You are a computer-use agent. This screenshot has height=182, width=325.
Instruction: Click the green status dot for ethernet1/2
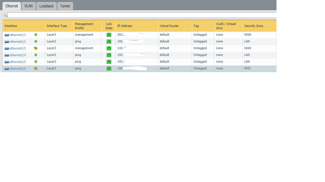(36, 41)
